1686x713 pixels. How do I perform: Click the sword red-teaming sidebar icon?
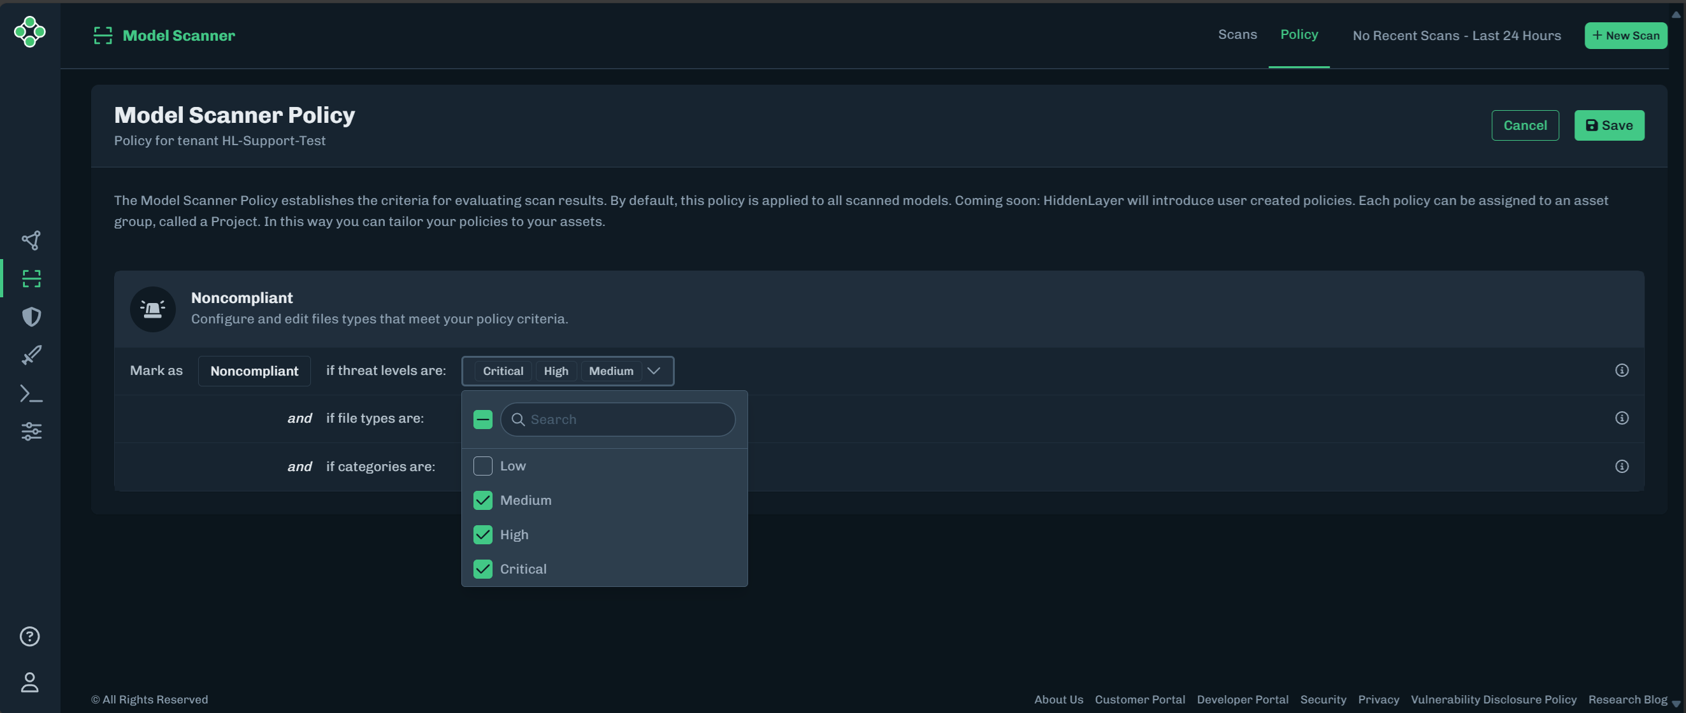30,355
